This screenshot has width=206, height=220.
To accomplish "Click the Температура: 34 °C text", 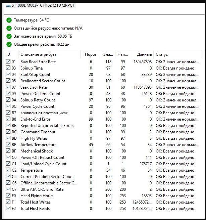I will 31,20.
